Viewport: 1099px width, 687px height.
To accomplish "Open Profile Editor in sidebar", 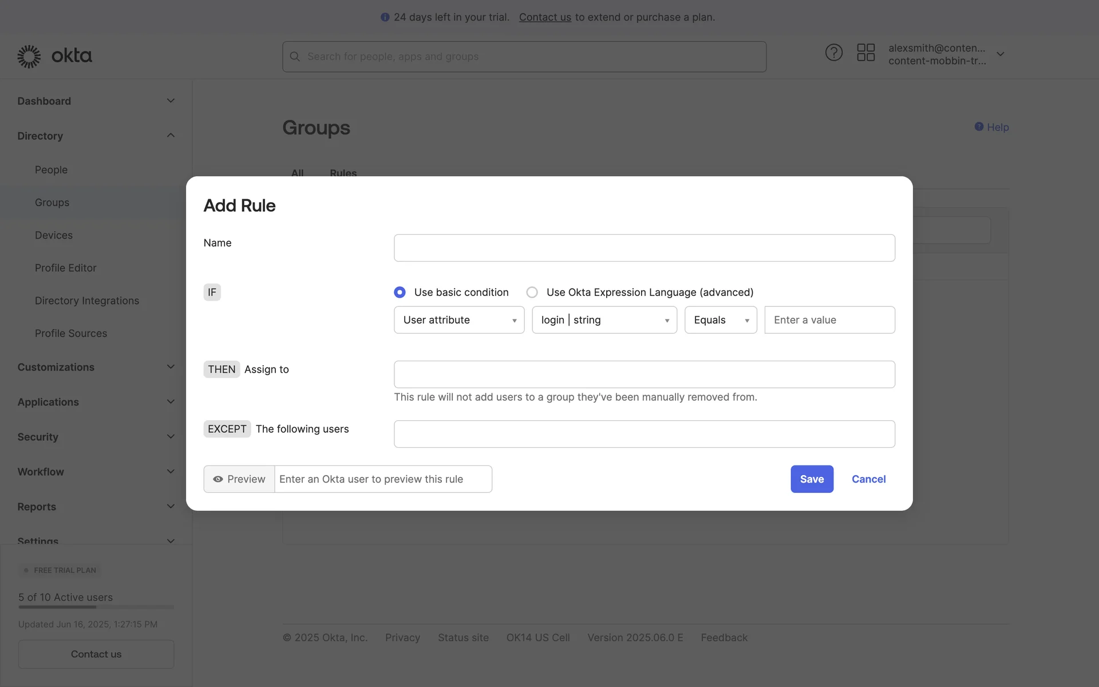I will pyautogui.click(x=65, y=268).
